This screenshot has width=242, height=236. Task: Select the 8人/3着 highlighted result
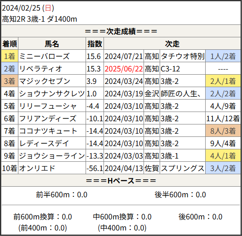coord(223,131)
